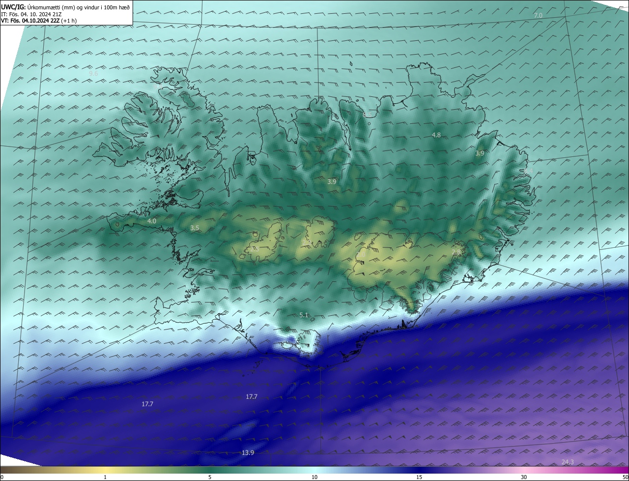Click the 4.0 value label
629x481 pixels.
point(152,221)
